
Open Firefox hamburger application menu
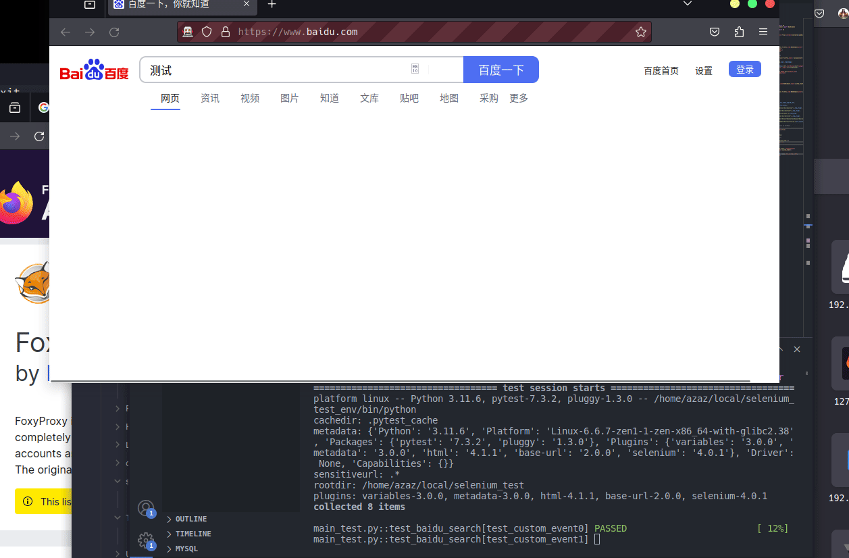[x=763, y=32]
